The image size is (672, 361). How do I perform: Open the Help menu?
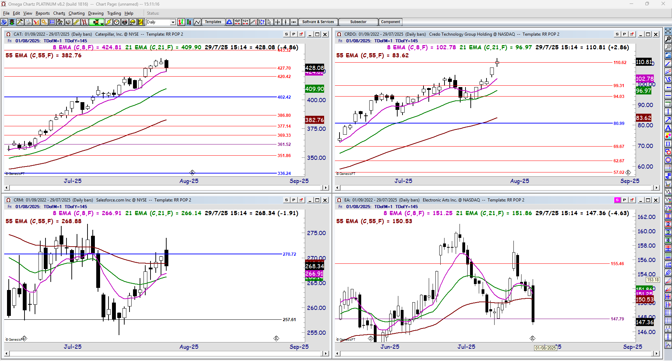[x=129, y=13]
